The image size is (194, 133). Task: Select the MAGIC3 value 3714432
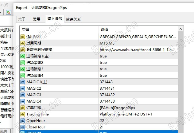tap(138, 95)
